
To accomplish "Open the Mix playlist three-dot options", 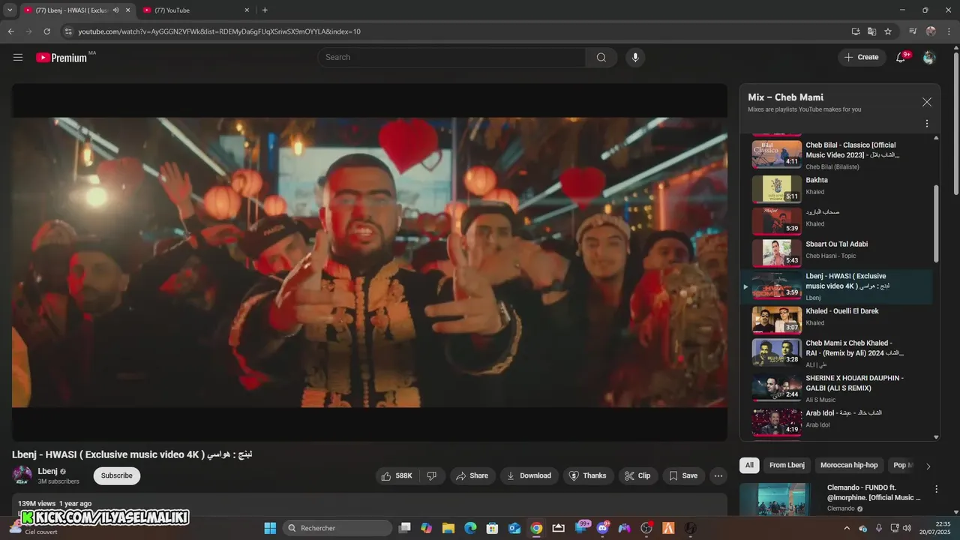I will tap(927, 124).
